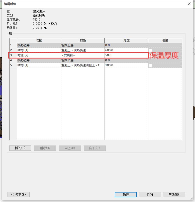
Task: Click family name 建筑地坪
Action: [x=39, y=11]
